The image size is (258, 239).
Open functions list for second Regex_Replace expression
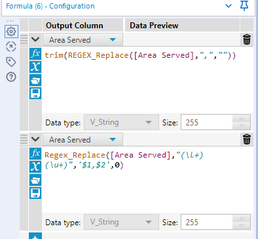(x=35, y=154)
